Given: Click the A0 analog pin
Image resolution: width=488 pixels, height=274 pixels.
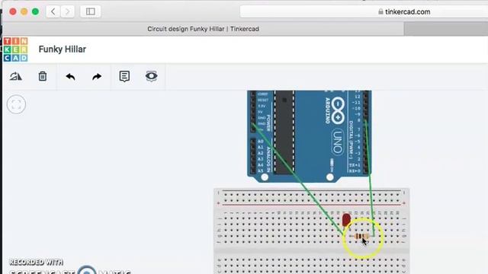Looking at the screenshot, I should (252, 142).
